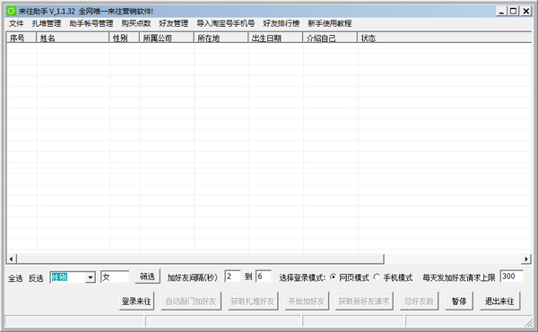The width and height of the screenshot is (538, 332).
Task: Click the 性别 column header
Action: click(x=125, y=38)
